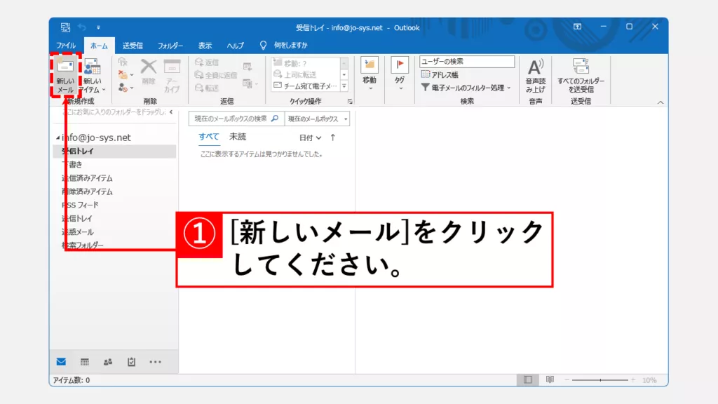
Task: Open the 新しいアイテム (New Items) menu
Action: pos(93,76)
